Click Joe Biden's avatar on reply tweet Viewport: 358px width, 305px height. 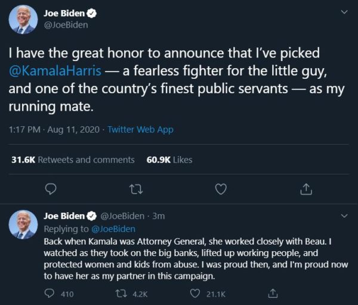24,225
